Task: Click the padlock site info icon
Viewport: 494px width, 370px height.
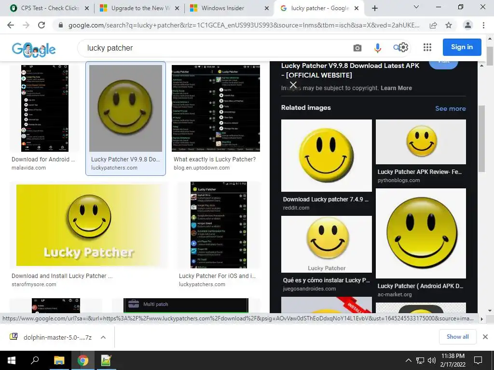Action: point(61,25)
